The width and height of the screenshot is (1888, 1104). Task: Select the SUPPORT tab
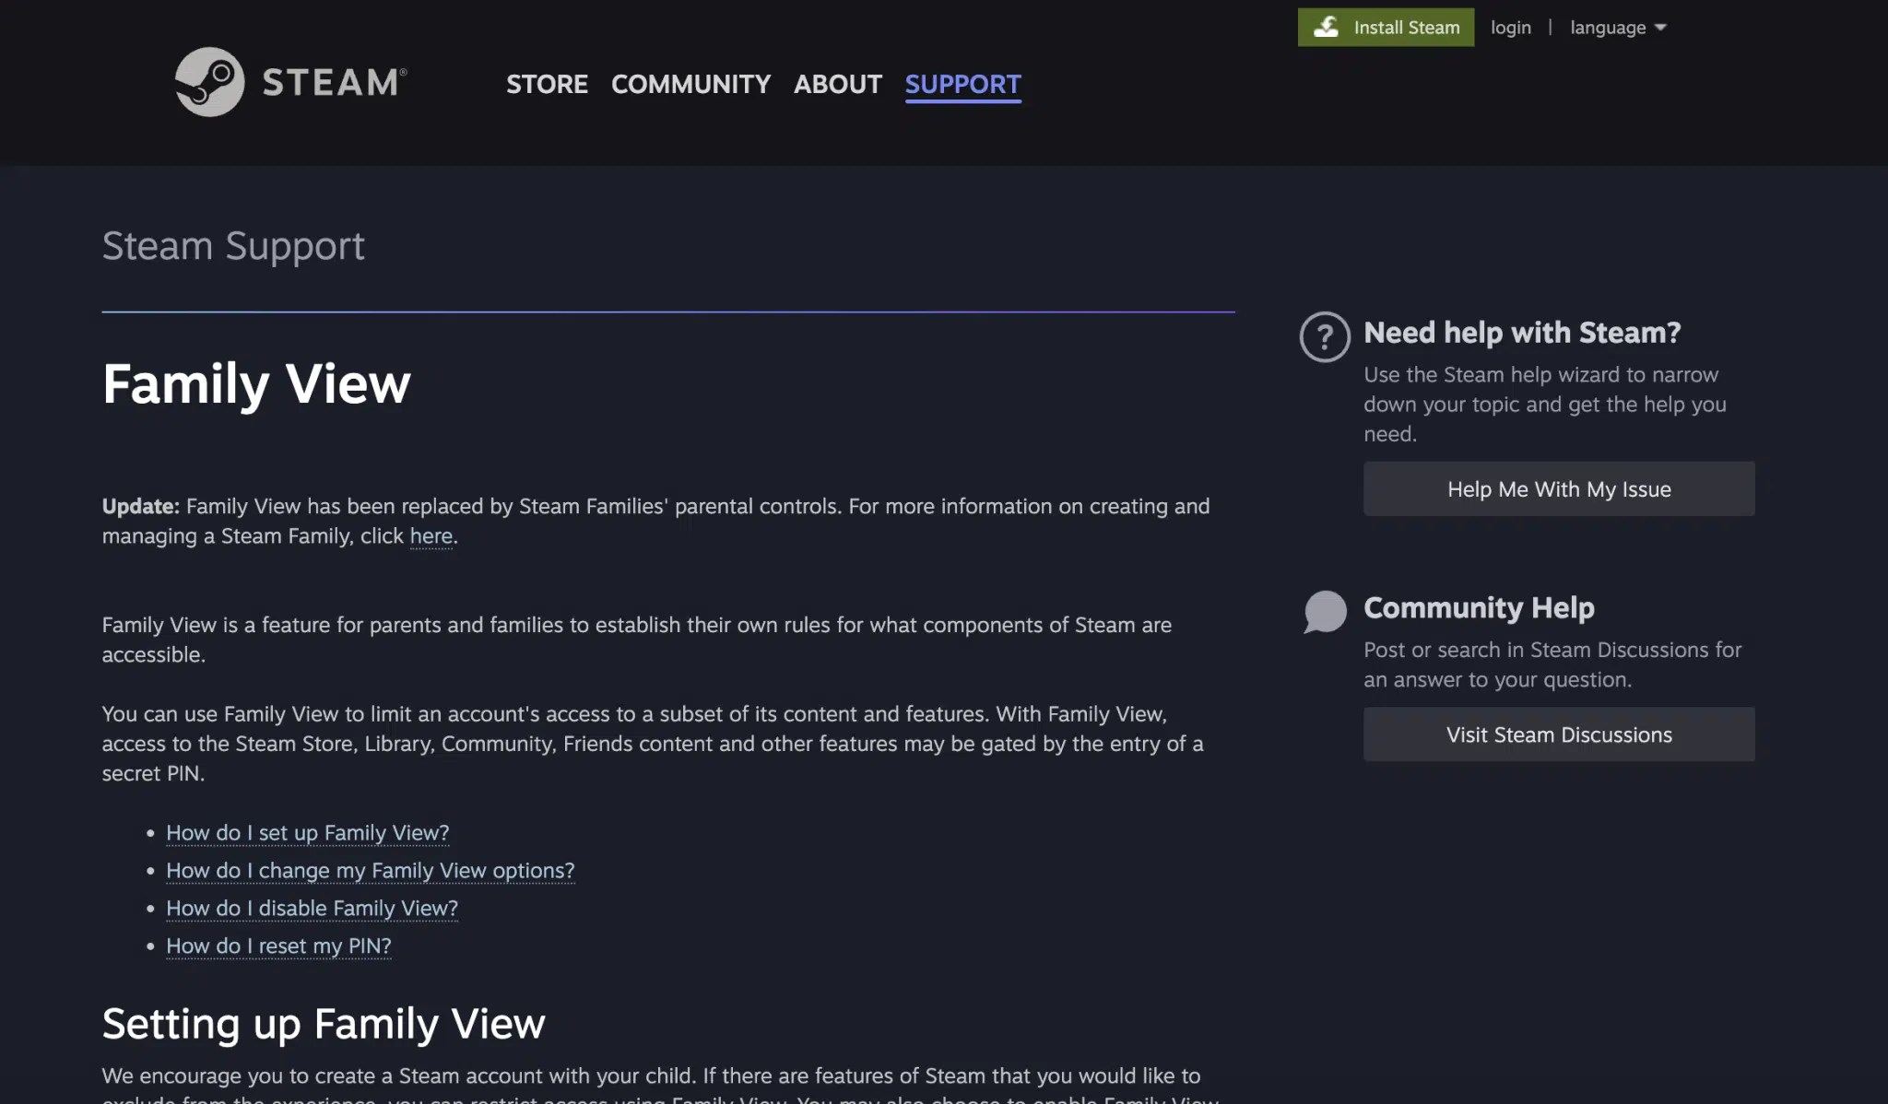pos(962,84)
